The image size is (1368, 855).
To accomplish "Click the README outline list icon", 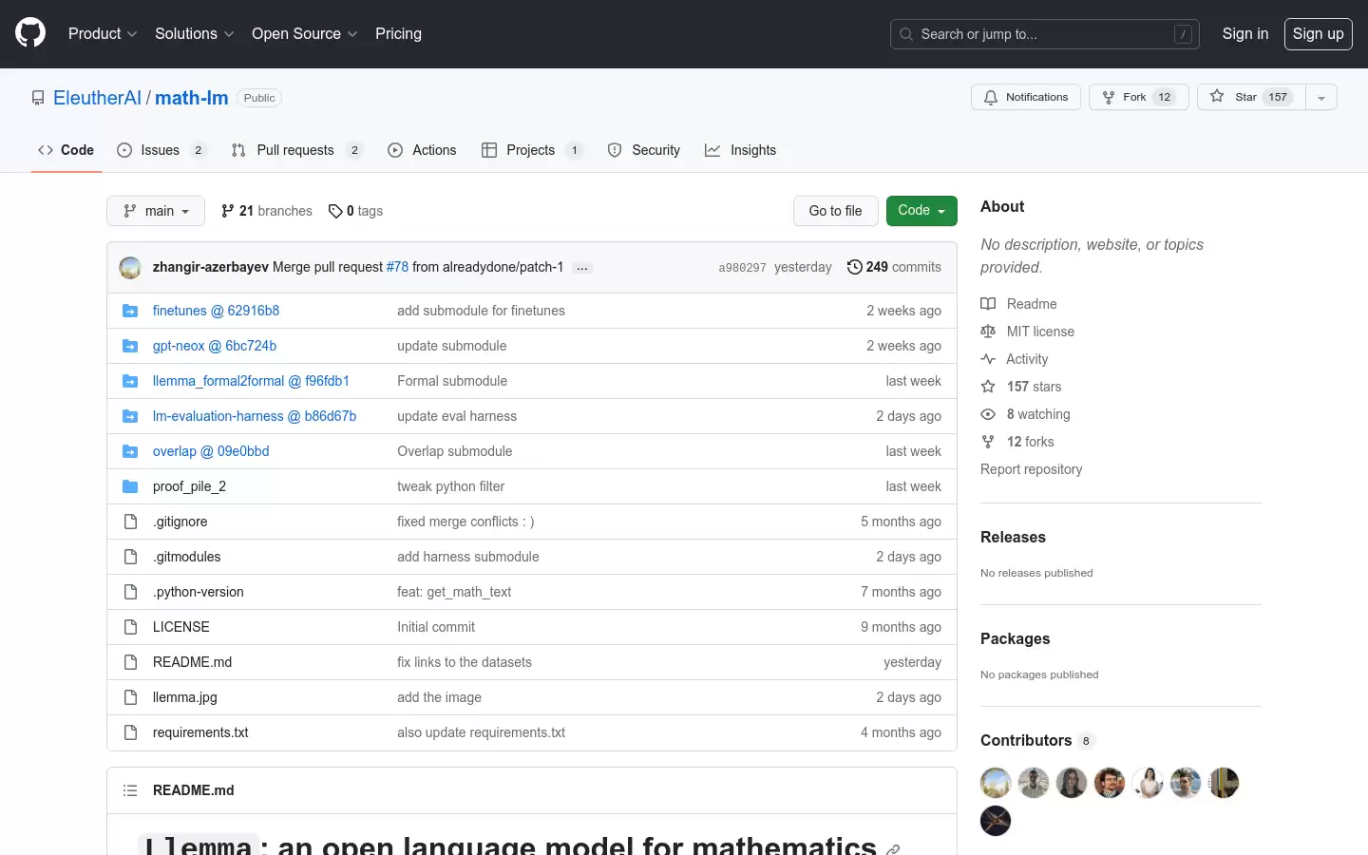I will point(130,790).
